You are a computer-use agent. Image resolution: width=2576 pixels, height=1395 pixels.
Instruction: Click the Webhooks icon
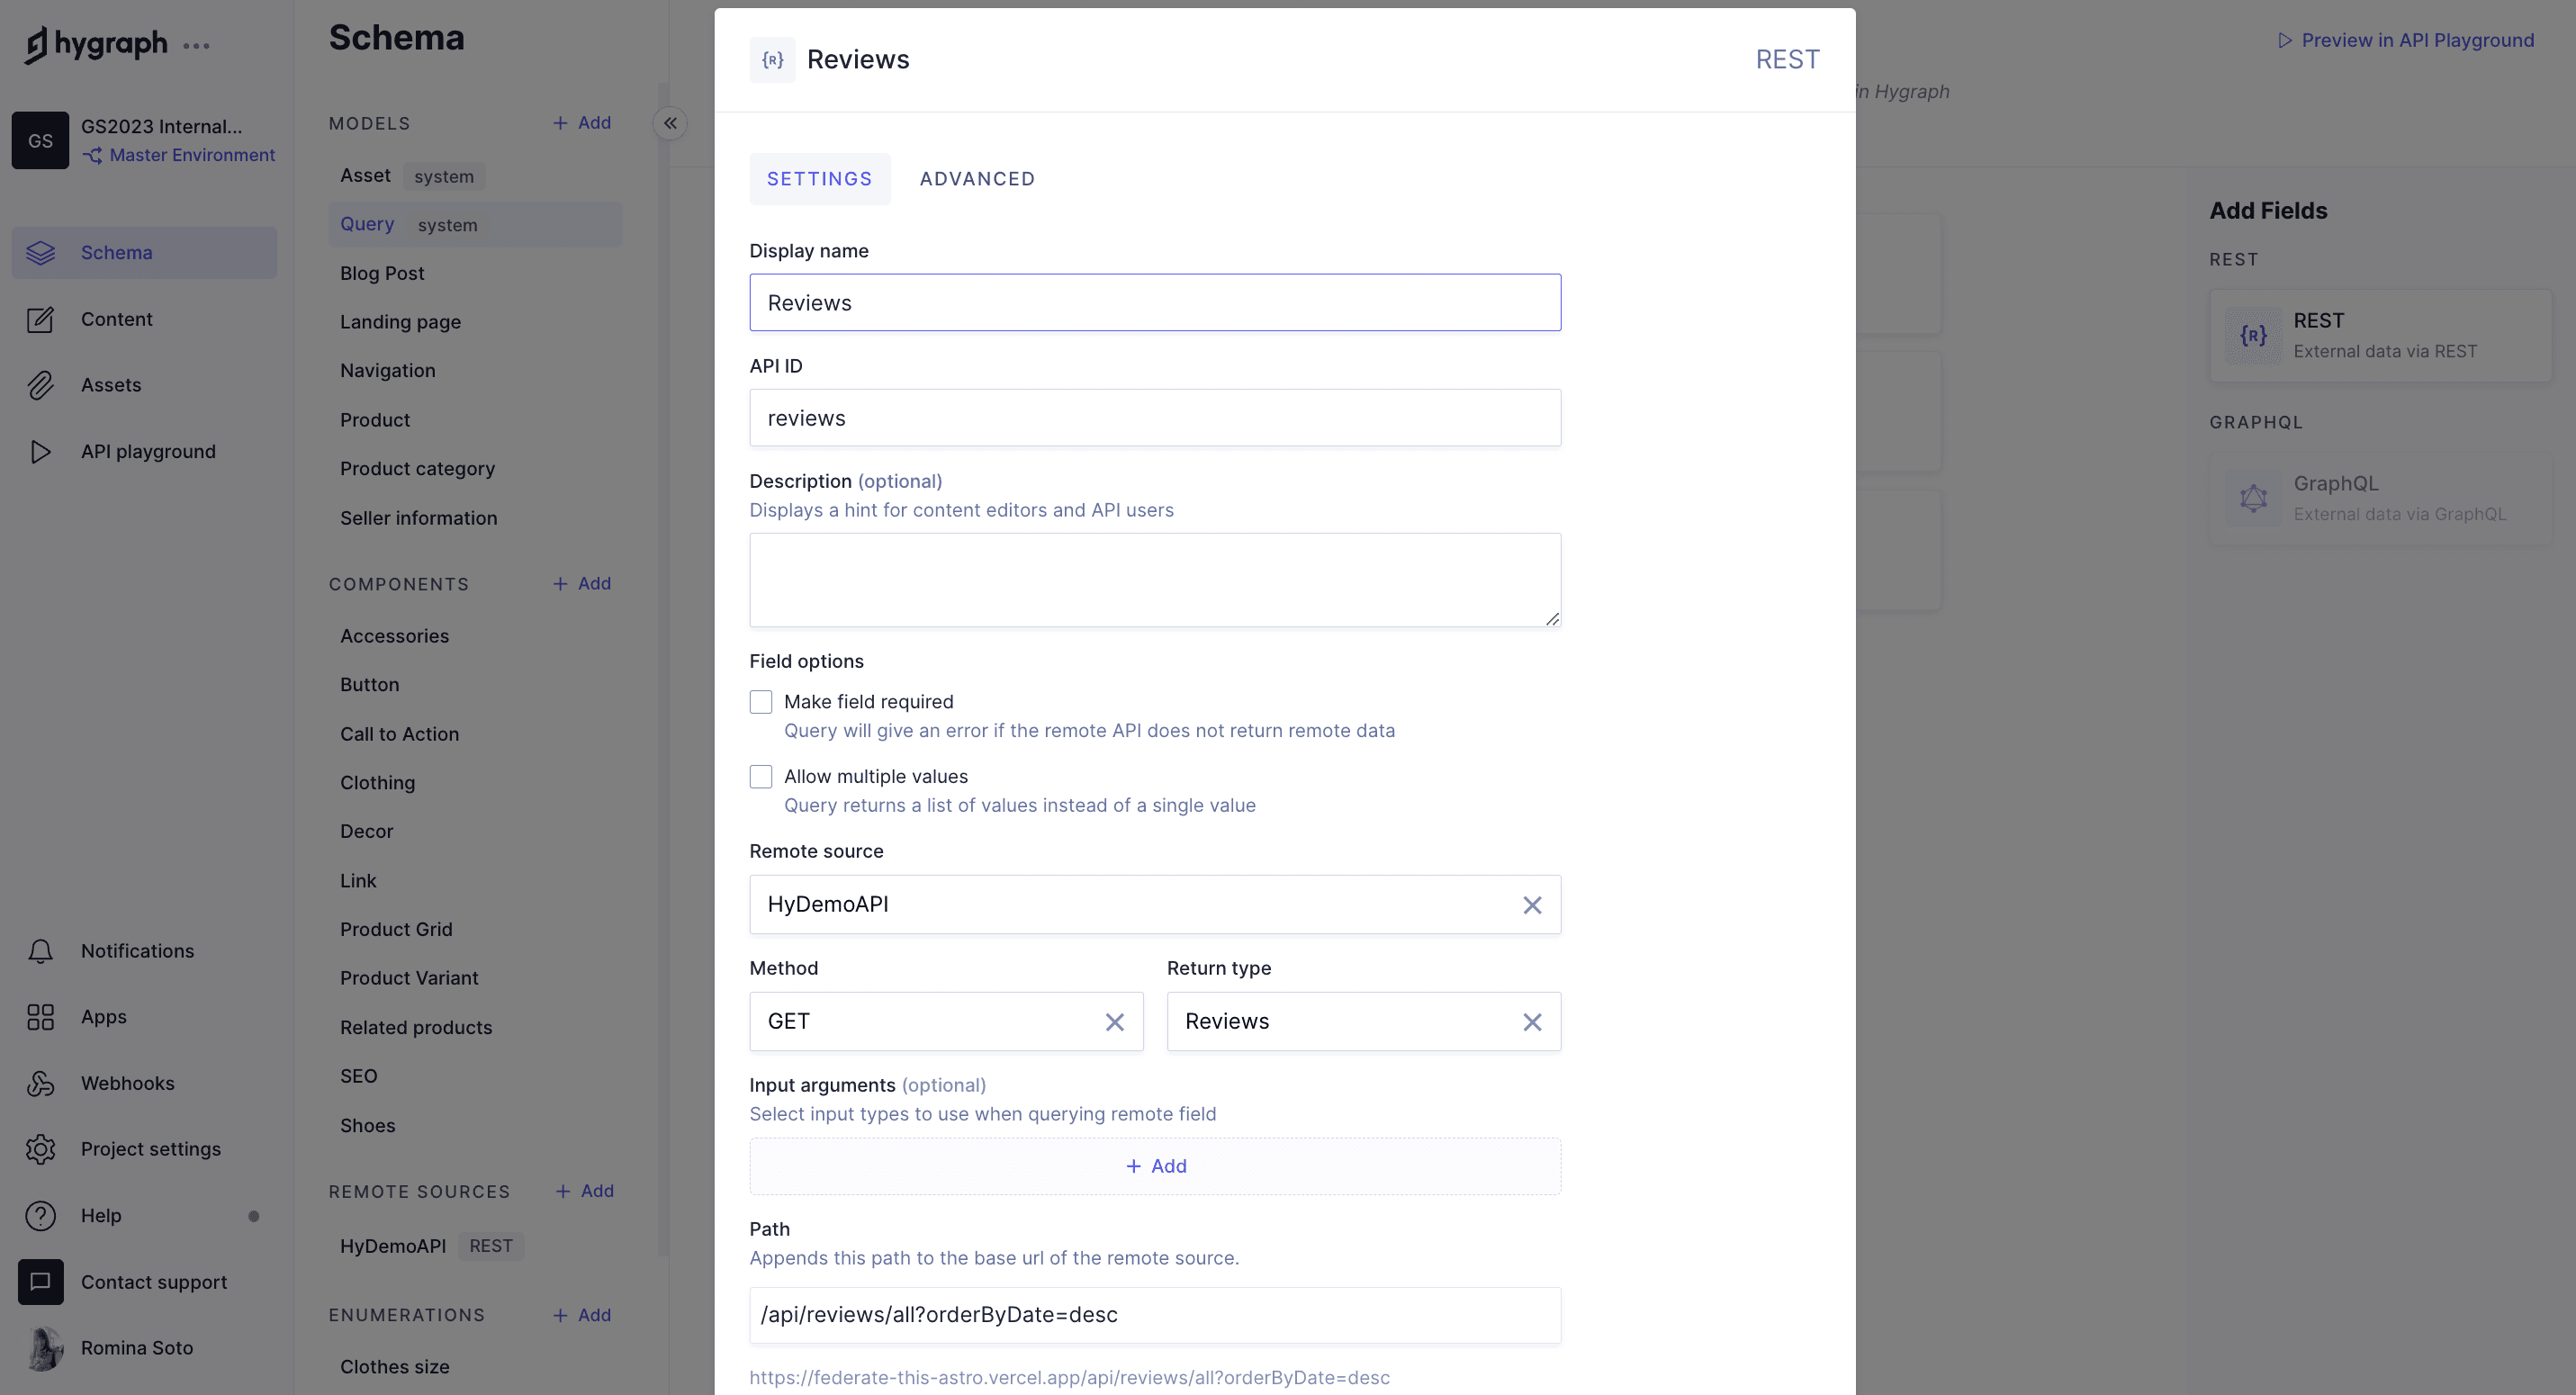[40, 1084]
